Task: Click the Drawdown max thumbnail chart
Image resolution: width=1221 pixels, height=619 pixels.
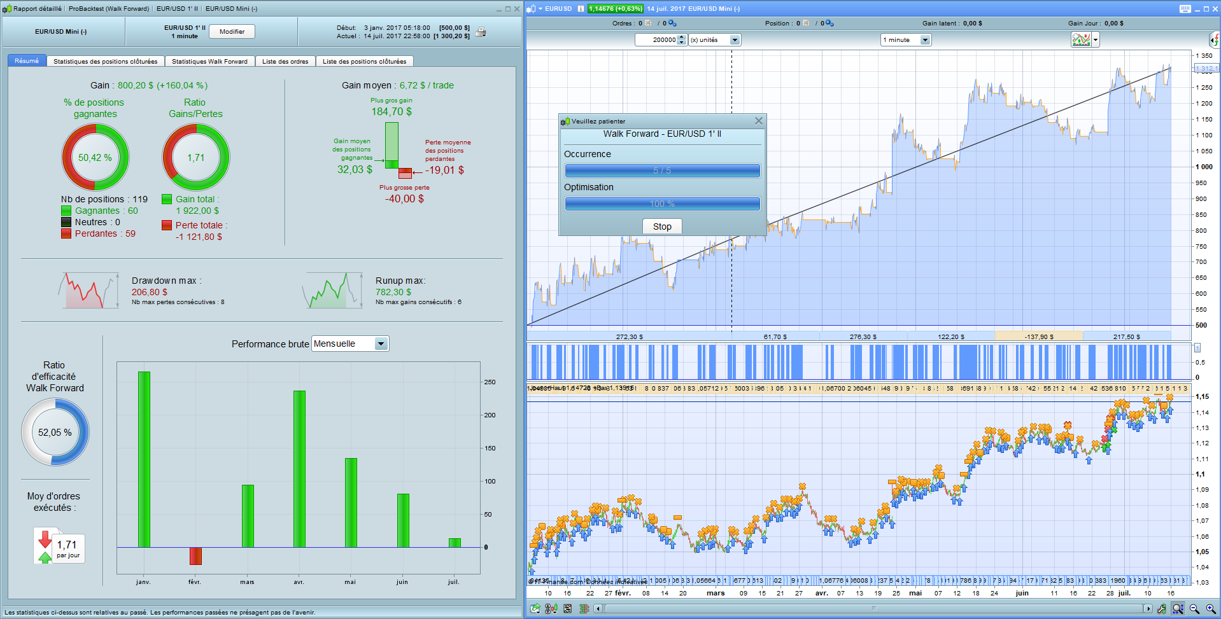Action: click(89, 291)
